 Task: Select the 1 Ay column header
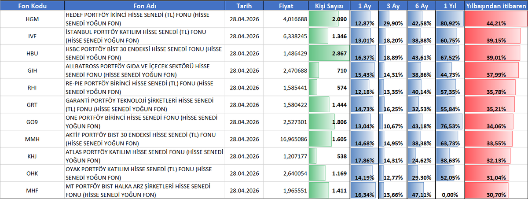364,6
